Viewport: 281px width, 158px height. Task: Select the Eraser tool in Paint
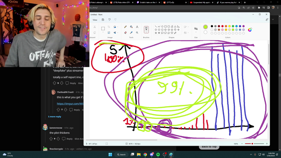pos(125,32)
